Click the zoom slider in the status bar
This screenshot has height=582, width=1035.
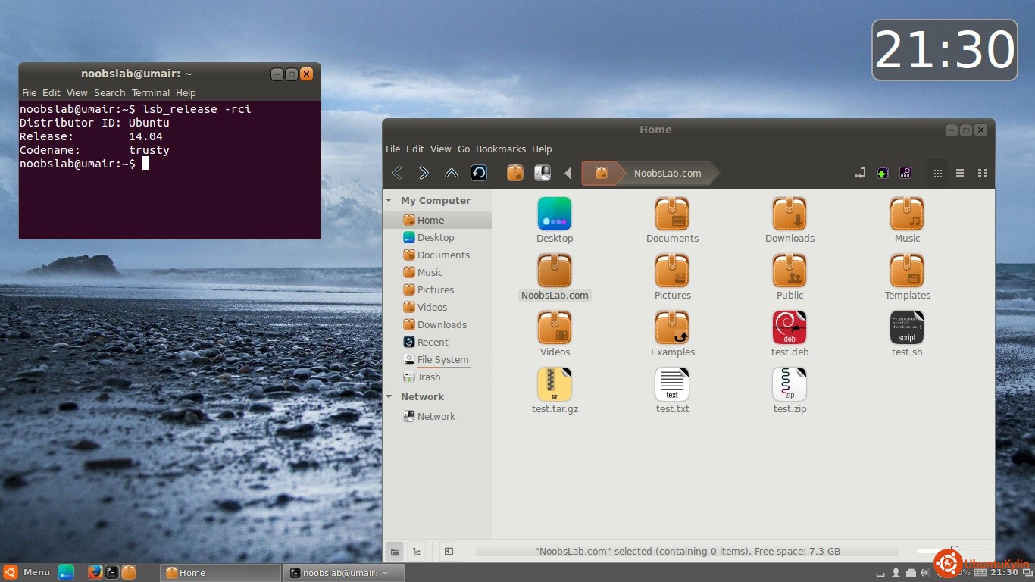point(954,549)
